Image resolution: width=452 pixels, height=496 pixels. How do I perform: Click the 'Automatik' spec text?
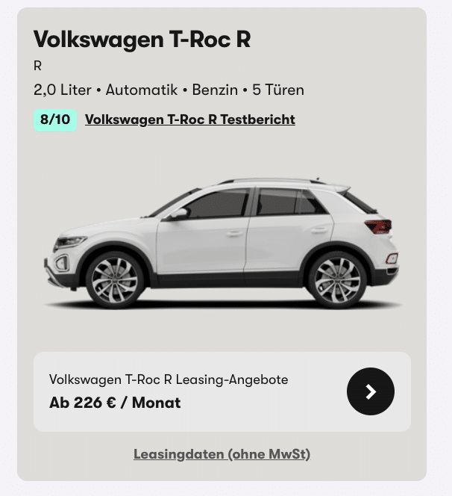point(142,90)
